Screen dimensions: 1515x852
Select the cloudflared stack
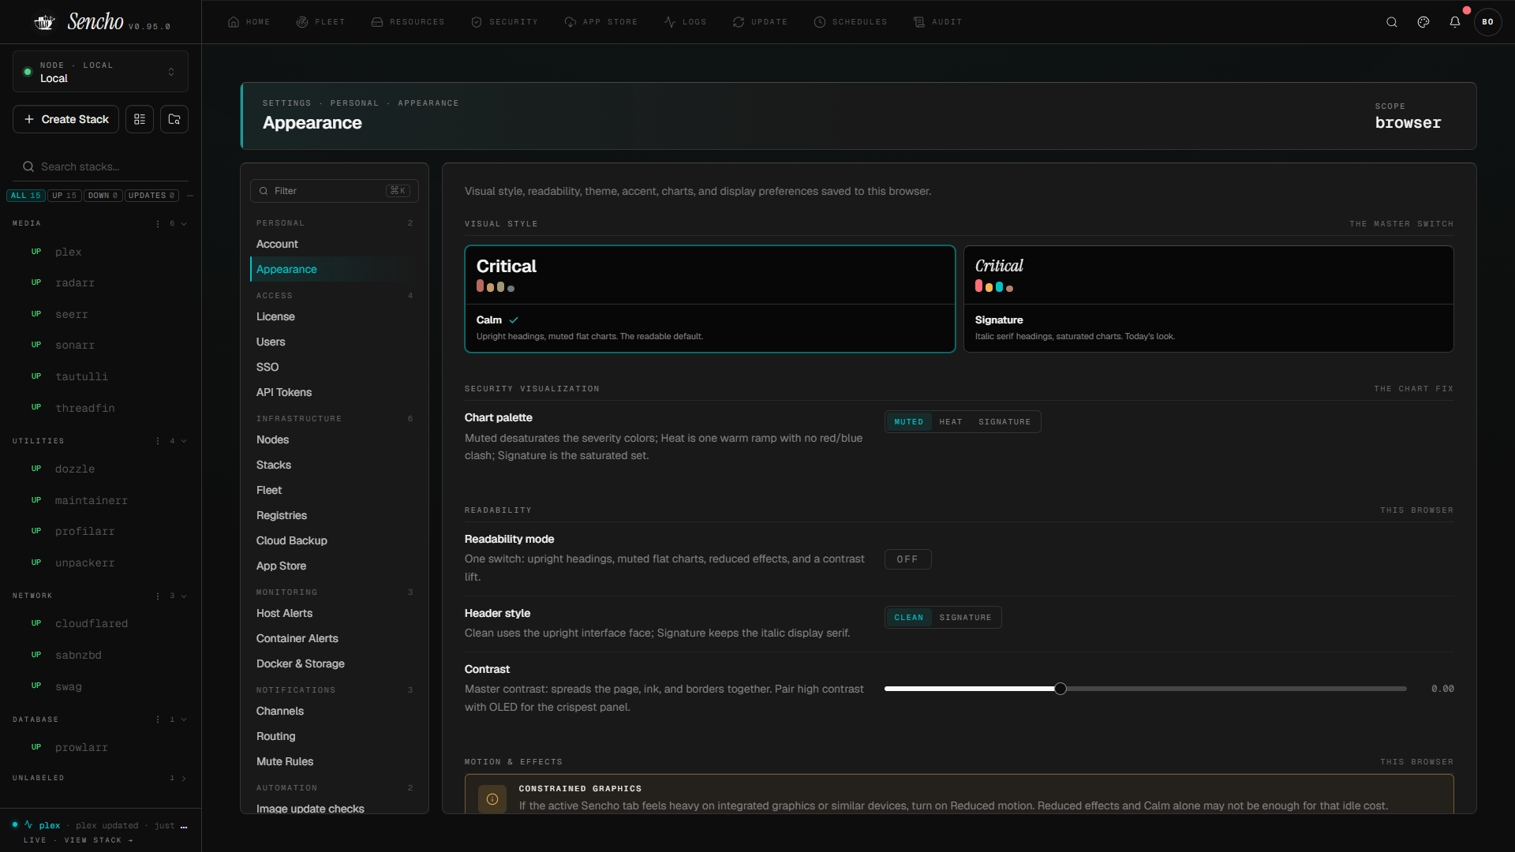[x=100, y=623]
